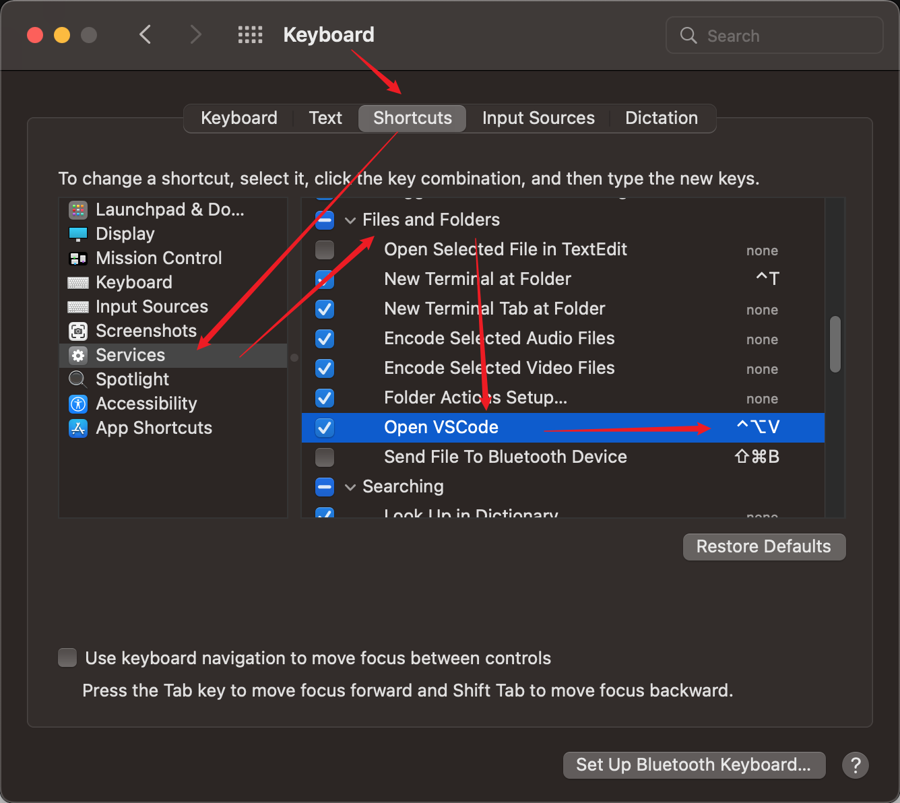Click the Restore Defaults button
900x803 pixels.
coord(764,546)
